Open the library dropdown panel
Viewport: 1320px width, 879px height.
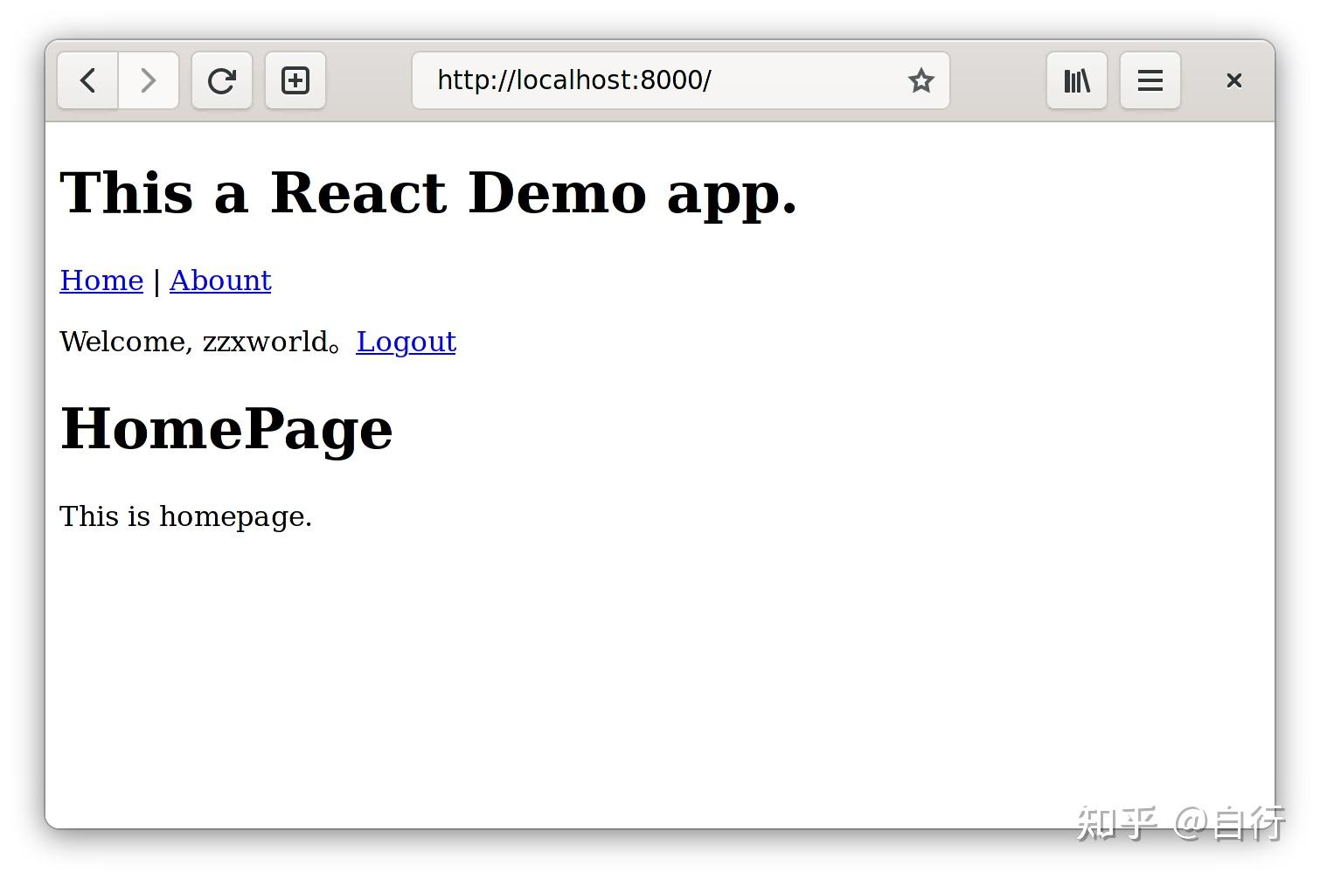pyautogui.click(x=1076, y=80)
